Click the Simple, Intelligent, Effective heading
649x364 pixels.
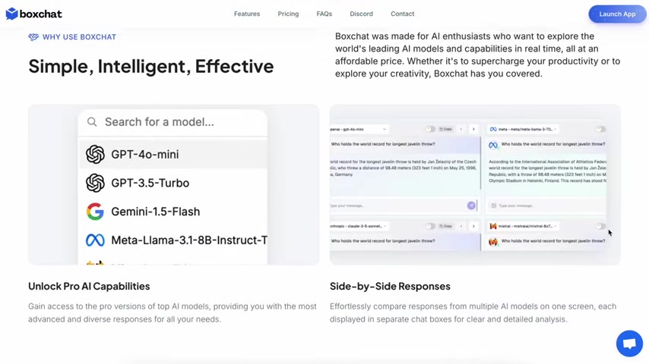[151, 67]
